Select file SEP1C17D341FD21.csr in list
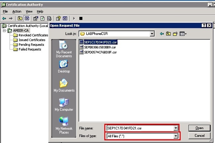Viewport: 215px width, 143px height. [100, 42]
